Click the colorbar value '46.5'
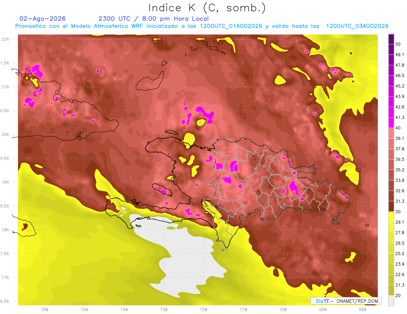407x314 pixels. click(400, 76)
